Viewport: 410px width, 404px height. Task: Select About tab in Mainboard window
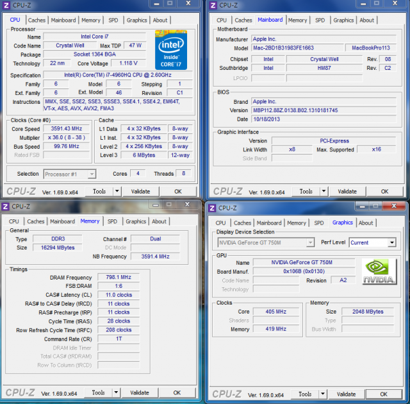tap(366, 20)
